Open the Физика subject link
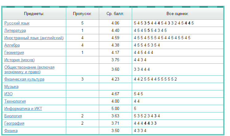Screen dimensions: 230x136 click(11, 131)
